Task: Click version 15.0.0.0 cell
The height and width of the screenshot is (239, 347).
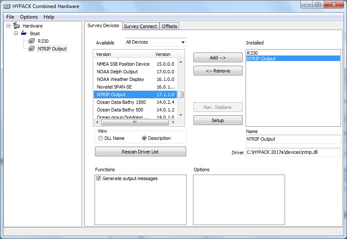Action: coord(165,64)
